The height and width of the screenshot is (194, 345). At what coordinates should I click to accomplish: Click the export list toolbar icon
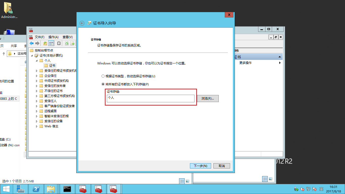(72, 43)
